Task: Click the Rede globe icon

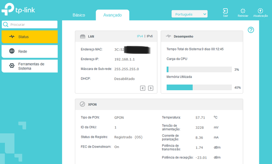Action: coord(12,51)
